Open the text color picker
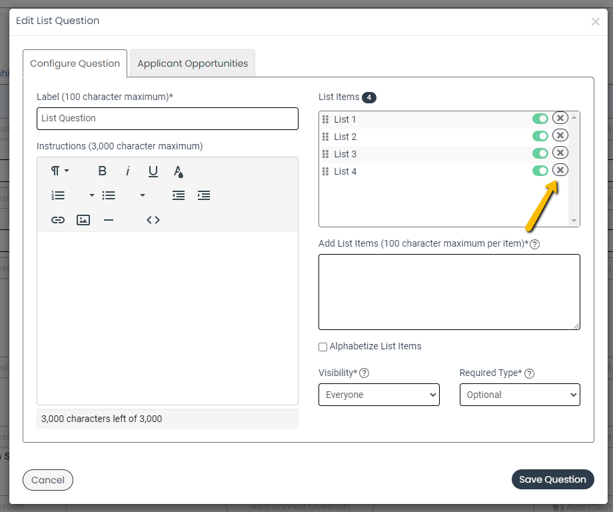This screenshot has width=613, height=512. [x=178, y=171]
